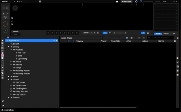Step forward with right chevron
This screenshot has height=112, width=181.
point(7,14)
